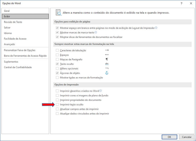
Task: Check Imprimir propriedades do documento
Action: 57,100
